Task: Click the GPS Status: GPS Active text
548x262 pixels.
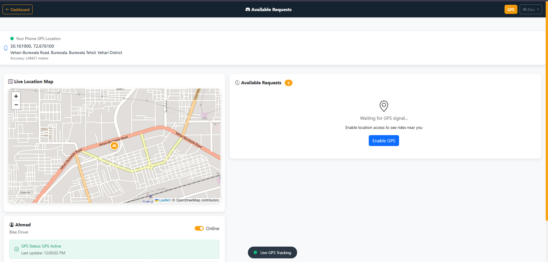Action: (41, 246)
